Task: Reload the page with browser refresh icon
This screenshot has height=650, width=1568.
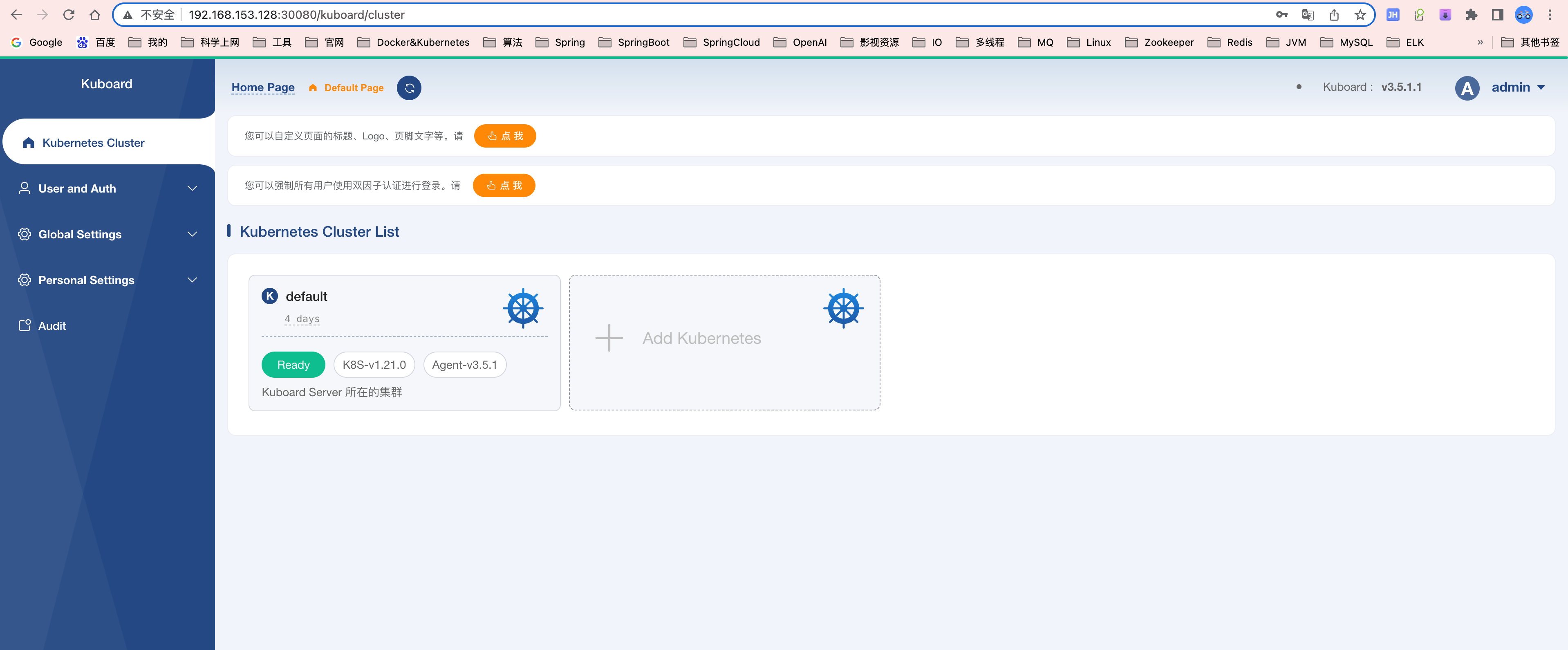Action: point(69,15)
